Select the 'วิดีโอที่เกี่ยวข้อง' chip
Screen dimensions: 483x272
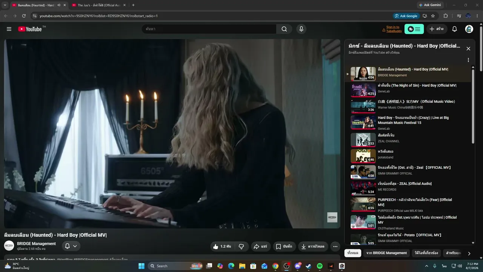click(426, 253)
